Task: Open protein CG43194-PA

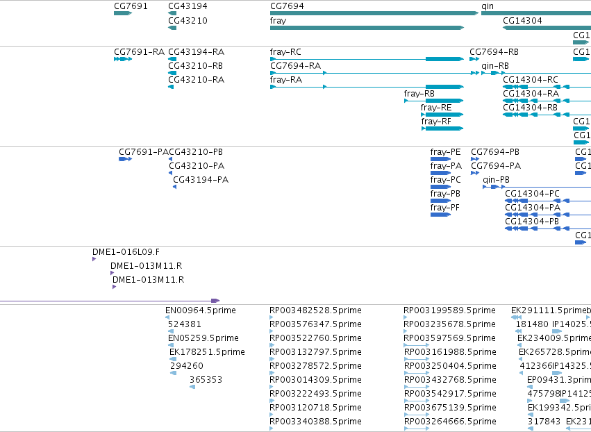Action: pos(201,180)
